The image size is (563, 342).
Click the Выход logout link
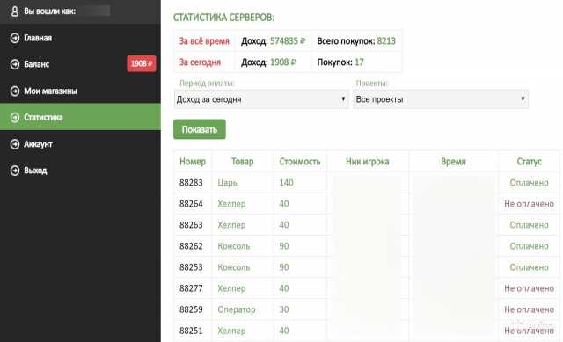(35, 171)
